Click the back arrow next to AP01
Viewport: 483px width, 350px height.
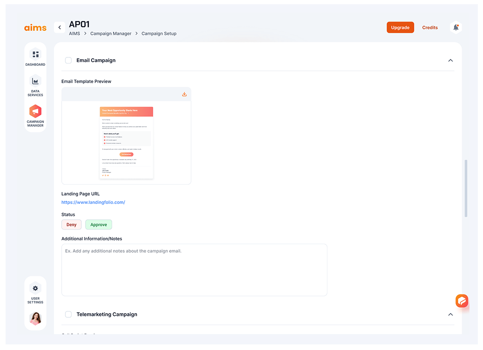[59, 28]
